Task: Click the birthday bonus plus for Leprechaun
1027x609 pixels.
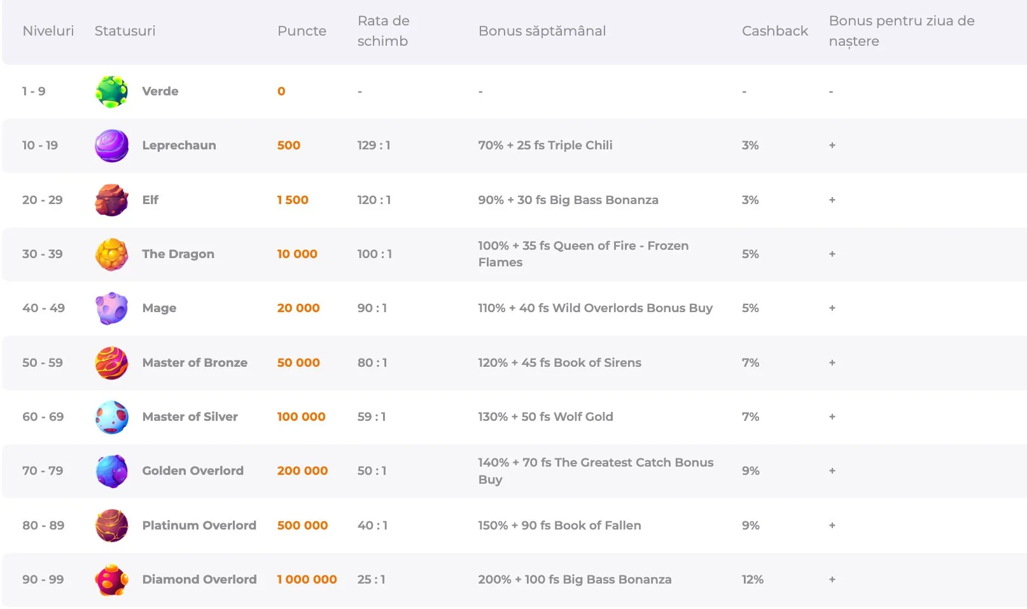Action: tap(832, 146)
